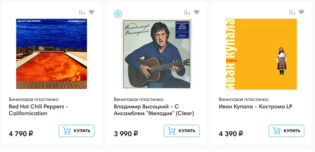Viewport: 315px width, 152px height.
Task: Open the Red Hot Chili Peppers - Californication title
Action: (39, 110)
